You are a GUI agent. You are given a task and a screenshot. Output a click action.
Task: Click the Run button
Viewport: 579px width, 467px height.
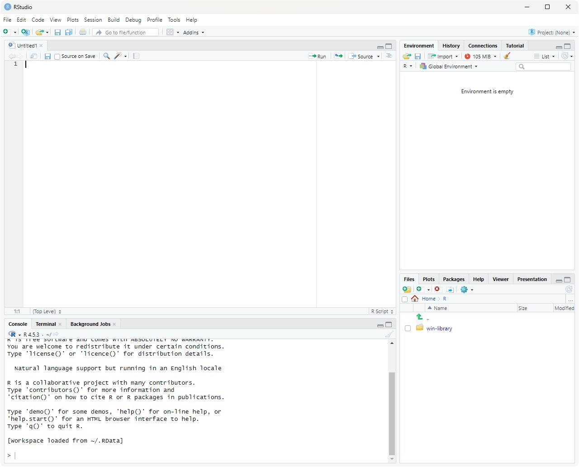point(317,57)
